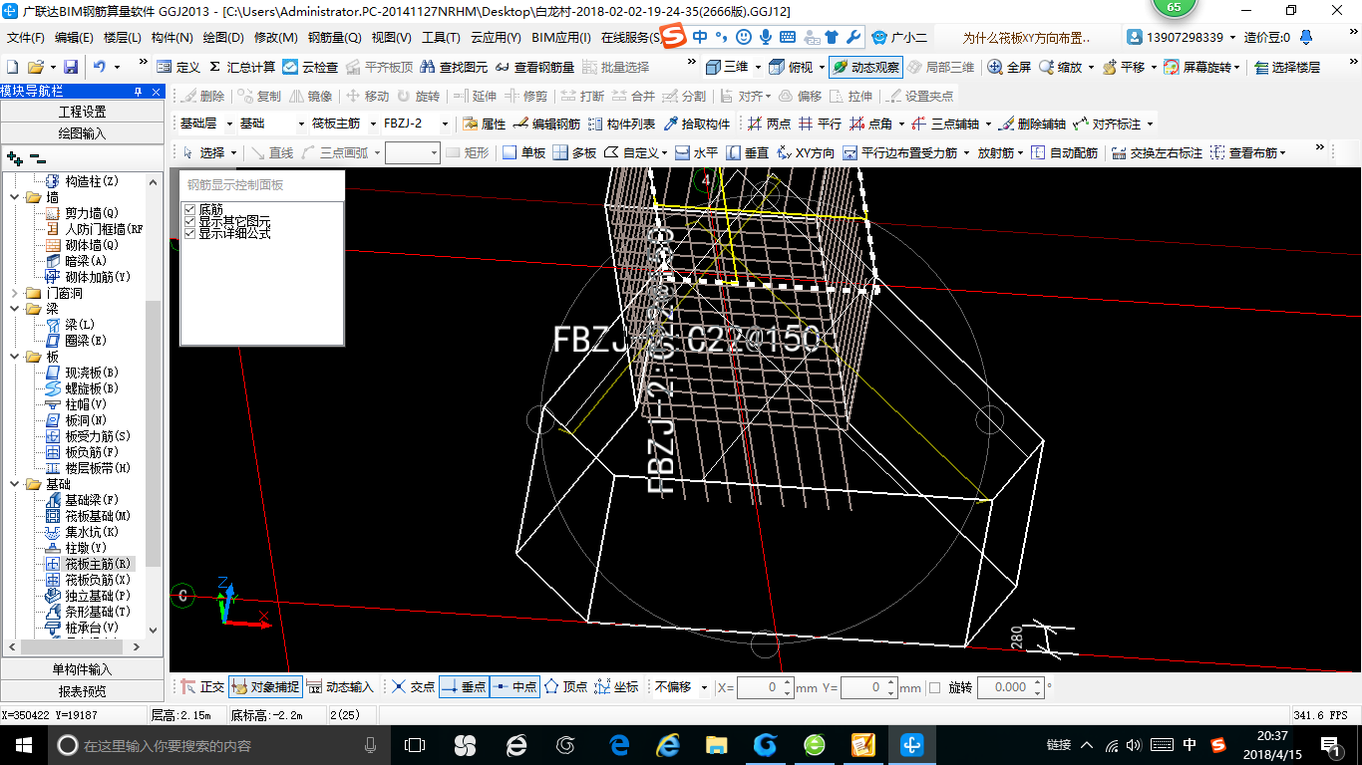Viewport: 1362px width, 765px height.
Task: Click the taskbar search box
Action: [218, 745]
